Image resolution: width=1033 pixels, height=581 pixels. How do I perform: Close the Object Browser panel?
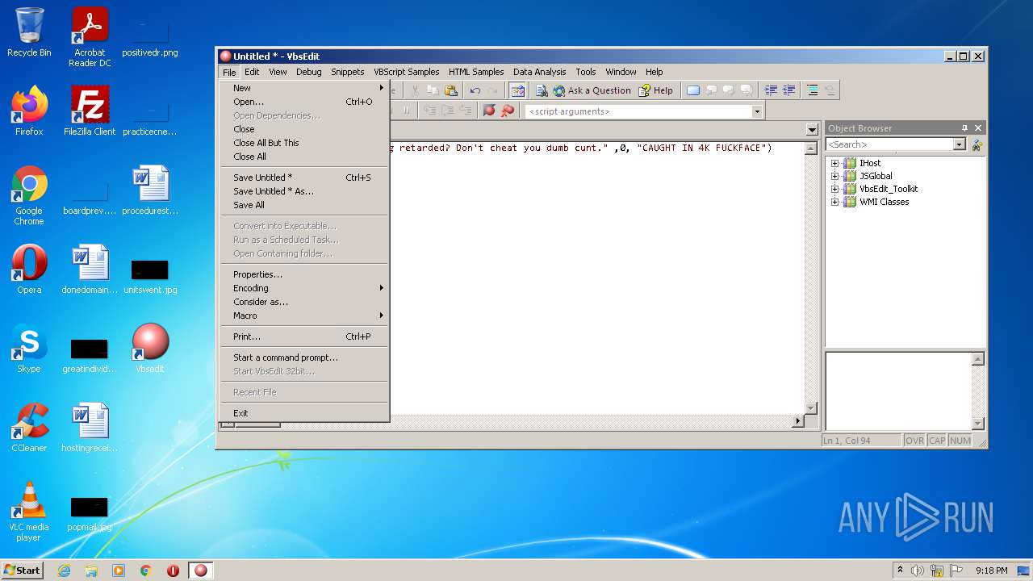(x=978, y=128)
